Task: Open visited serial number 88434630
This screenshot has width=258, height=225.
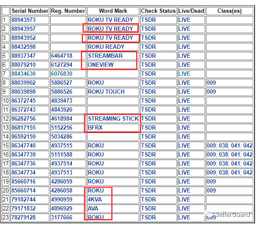Action: click(x=24, y=74)
